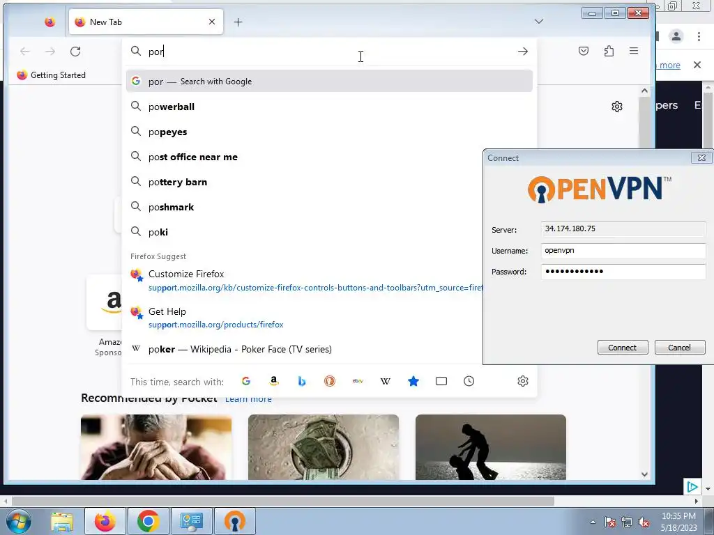Open Windows Explorer from taskbar
Screen dimensions: 714x535
(62, 521)
